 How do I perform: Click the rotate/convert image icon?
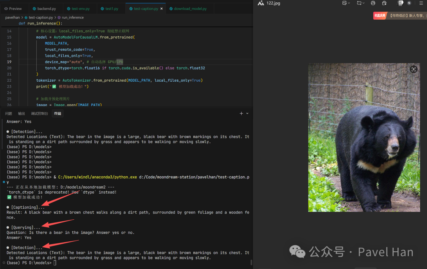(x=359, y=3)
